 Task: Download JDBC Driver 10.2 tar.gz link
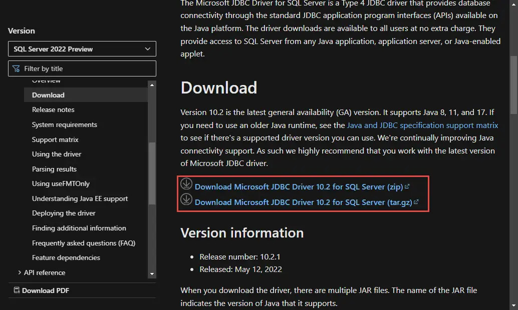303,202
